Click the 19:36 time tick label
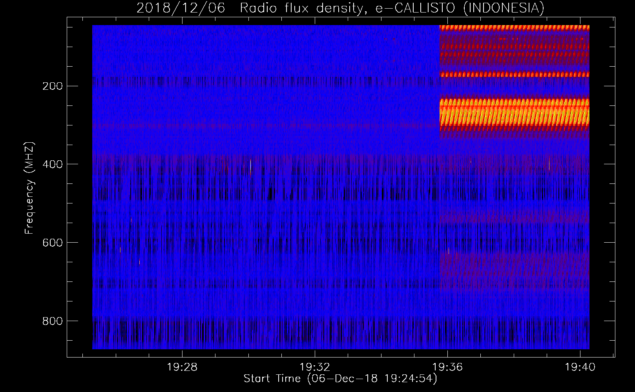Image resolution: width=635 pixels, height=392 pixels. click(x=447, y=367)
